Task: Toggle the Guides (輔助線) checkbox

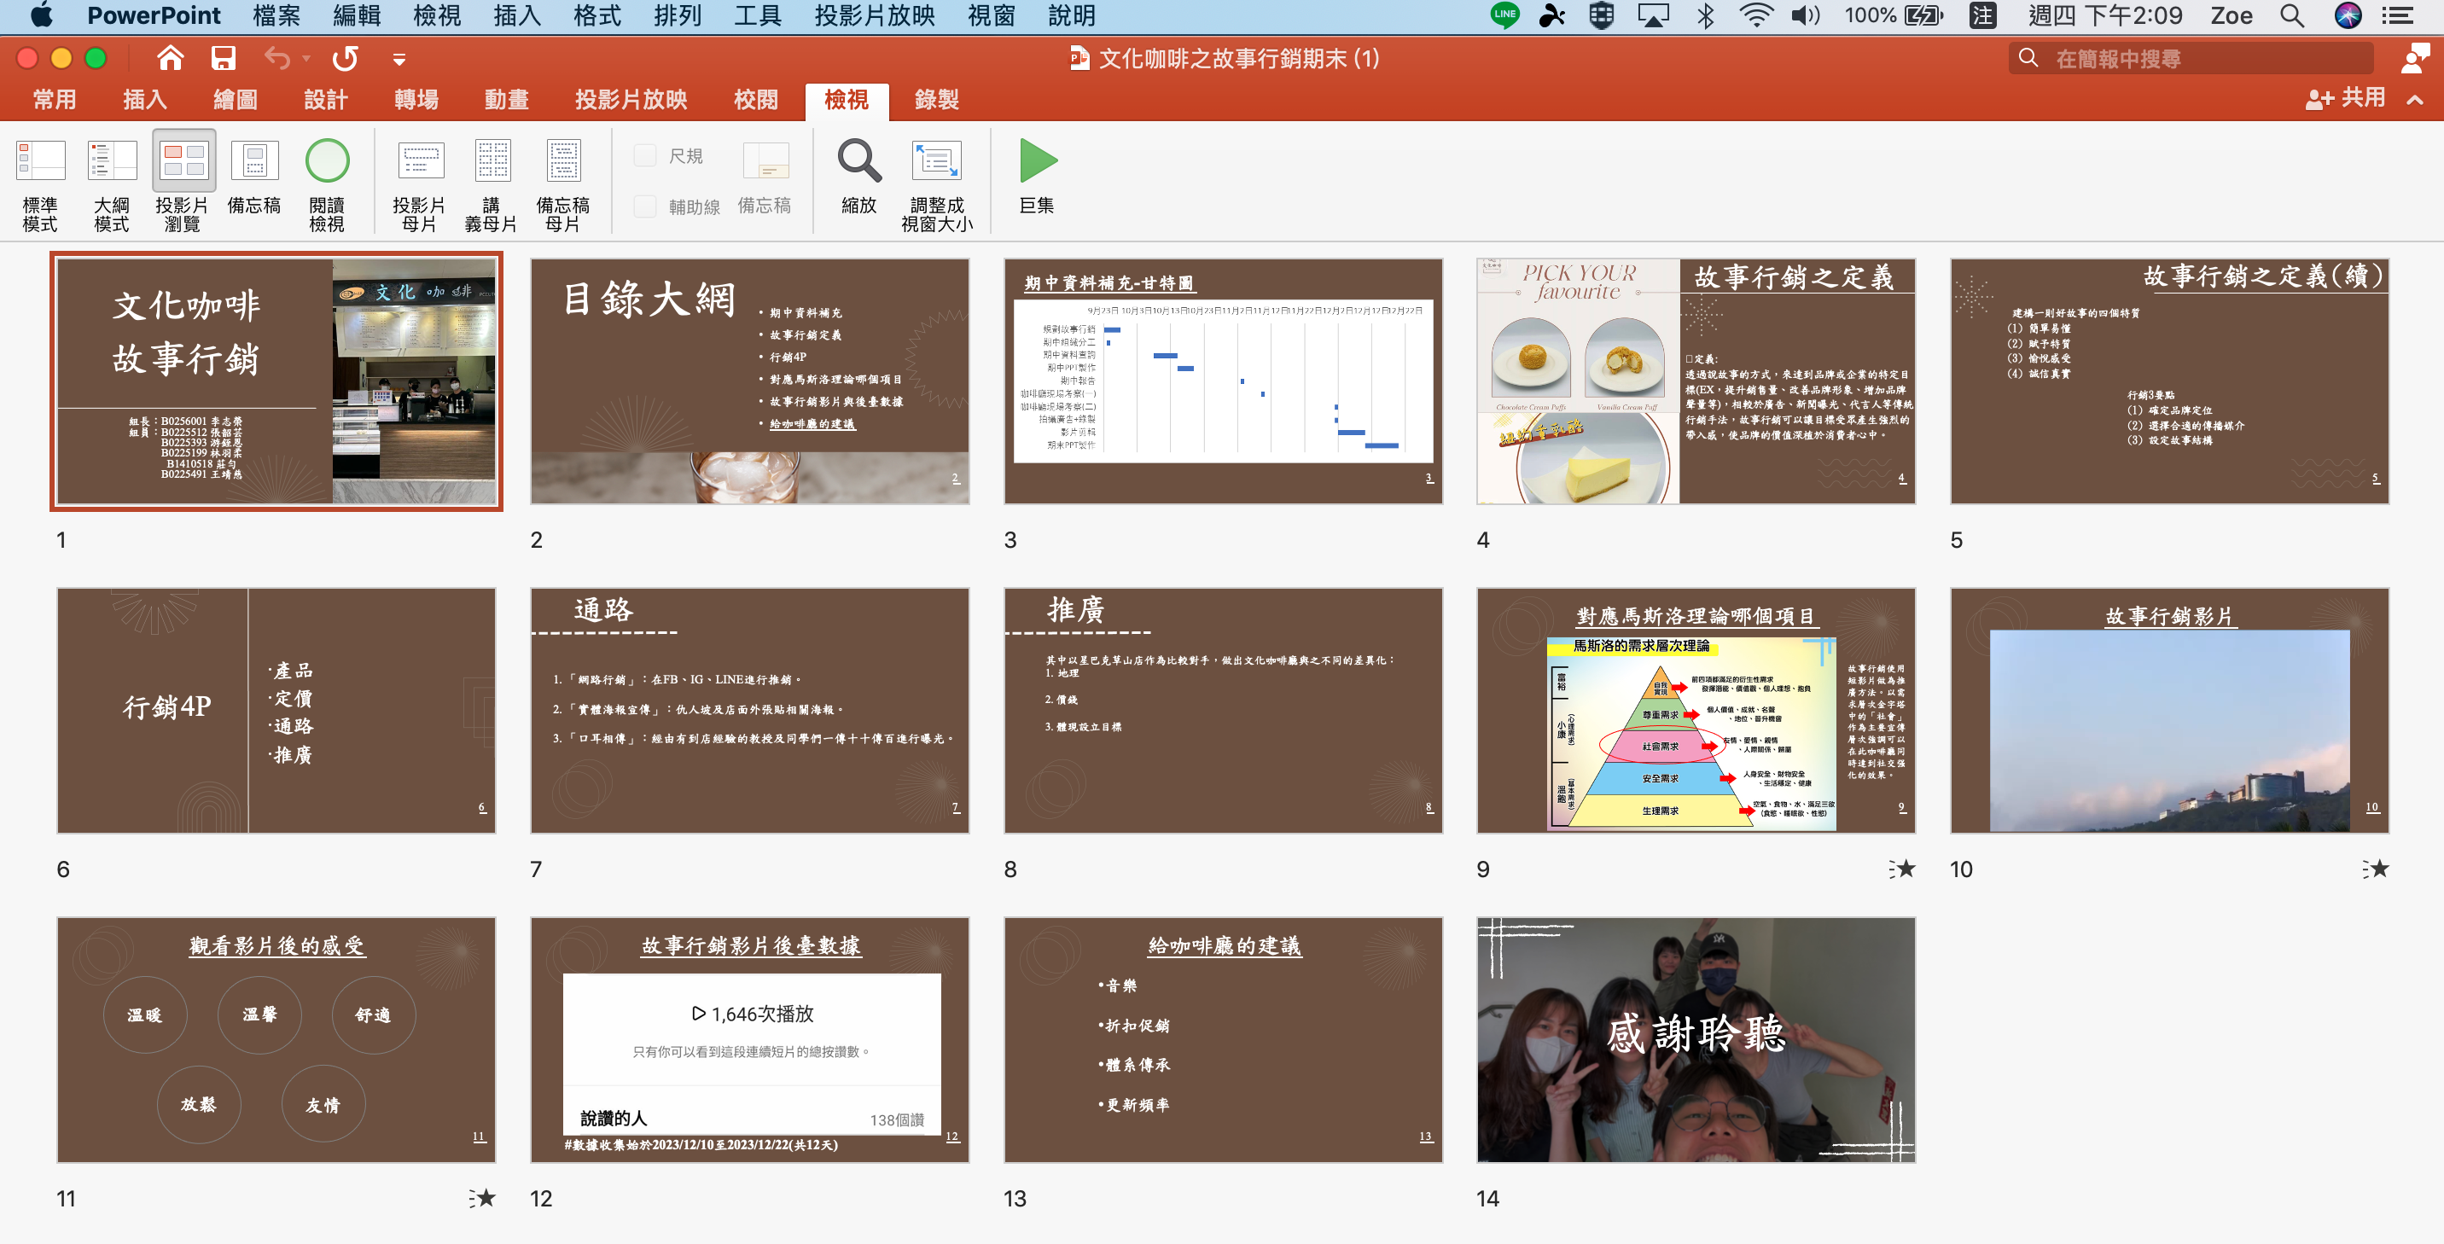Action: pos(645,206)
